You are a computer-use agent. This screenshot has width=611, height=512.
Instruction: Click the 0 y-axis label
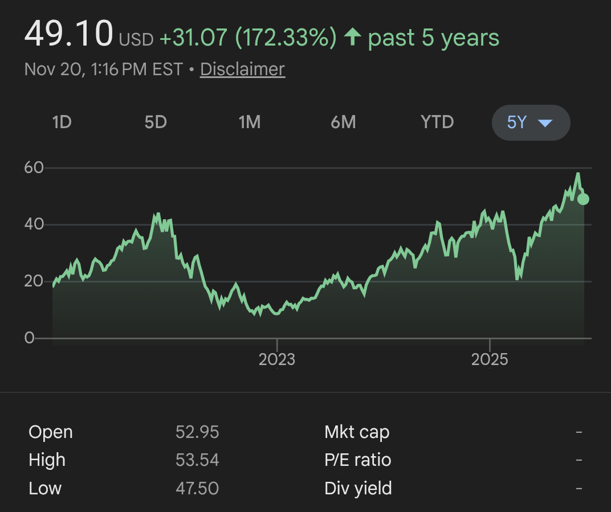click(x=29, y=338)
